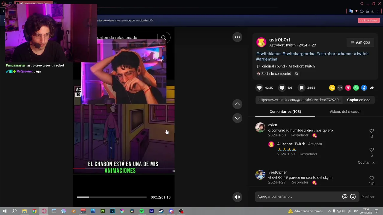Show hidden system tray icons
This screenshot has height=215, width=383.
(329, 211)
